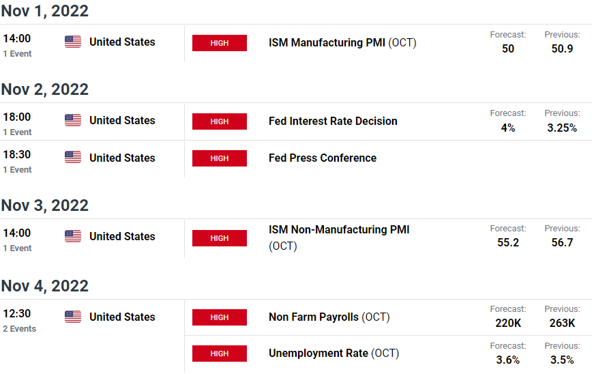Click HIGH badge for Unemployment Rate

coord(220,354)
